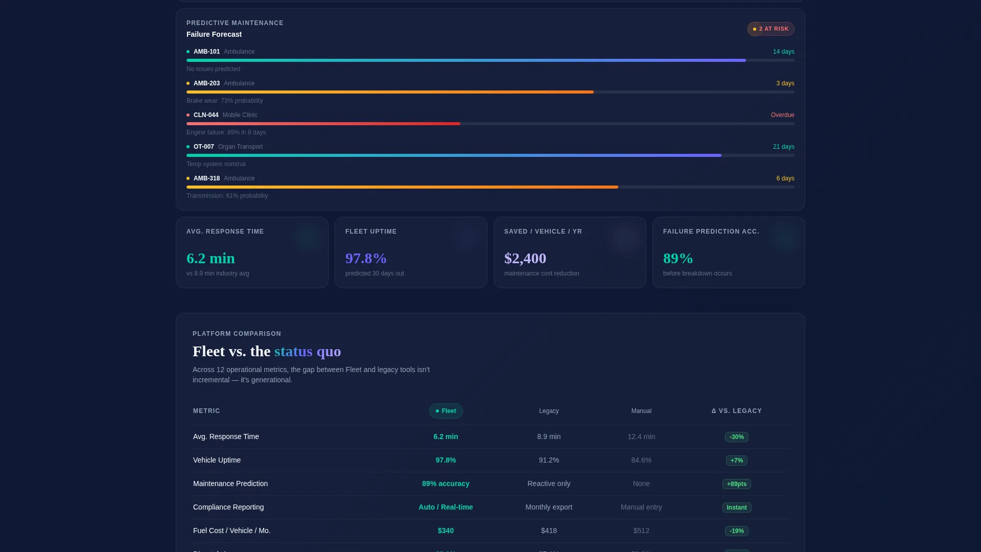Screen dimensions: 981x552
Task: Click 'Brake wear: 73% probability' note
Action: (x=224, y=101)
